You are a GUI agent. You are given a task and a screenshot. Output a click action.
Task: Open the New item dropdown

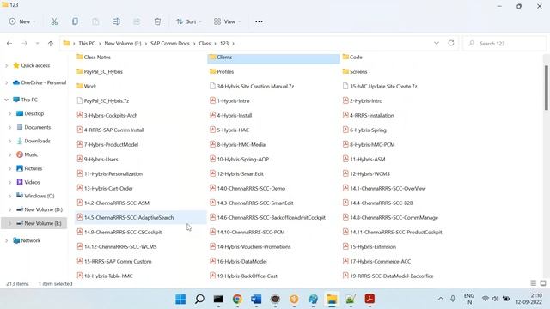22,21
